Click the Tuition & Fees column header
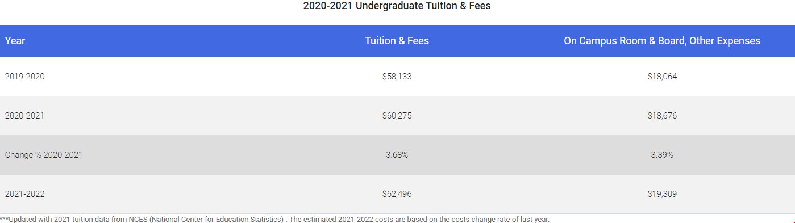This screenshot has width=795, height=223. click(x=397, y=41)
